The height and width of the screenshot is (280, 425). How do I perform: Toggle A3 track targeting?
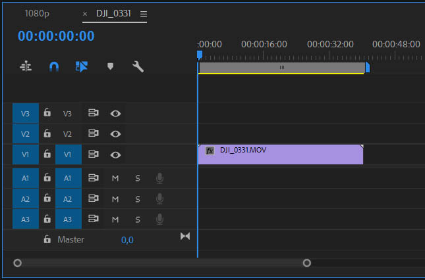point(69,219)
